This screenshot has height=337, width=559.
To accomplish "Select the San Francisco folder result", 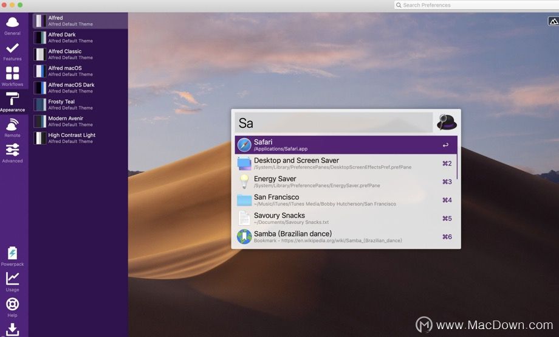I will pyautogui.click(x=346, y=200).
